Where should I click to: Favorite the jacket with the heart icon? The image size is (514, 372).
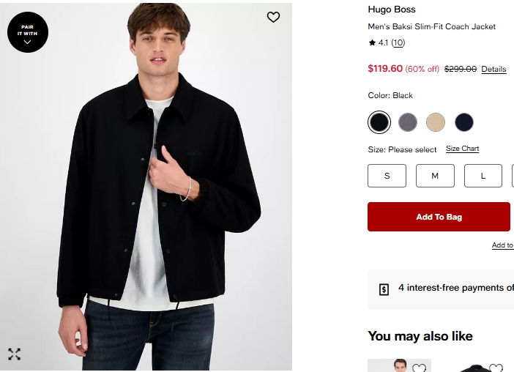[273, 17]
